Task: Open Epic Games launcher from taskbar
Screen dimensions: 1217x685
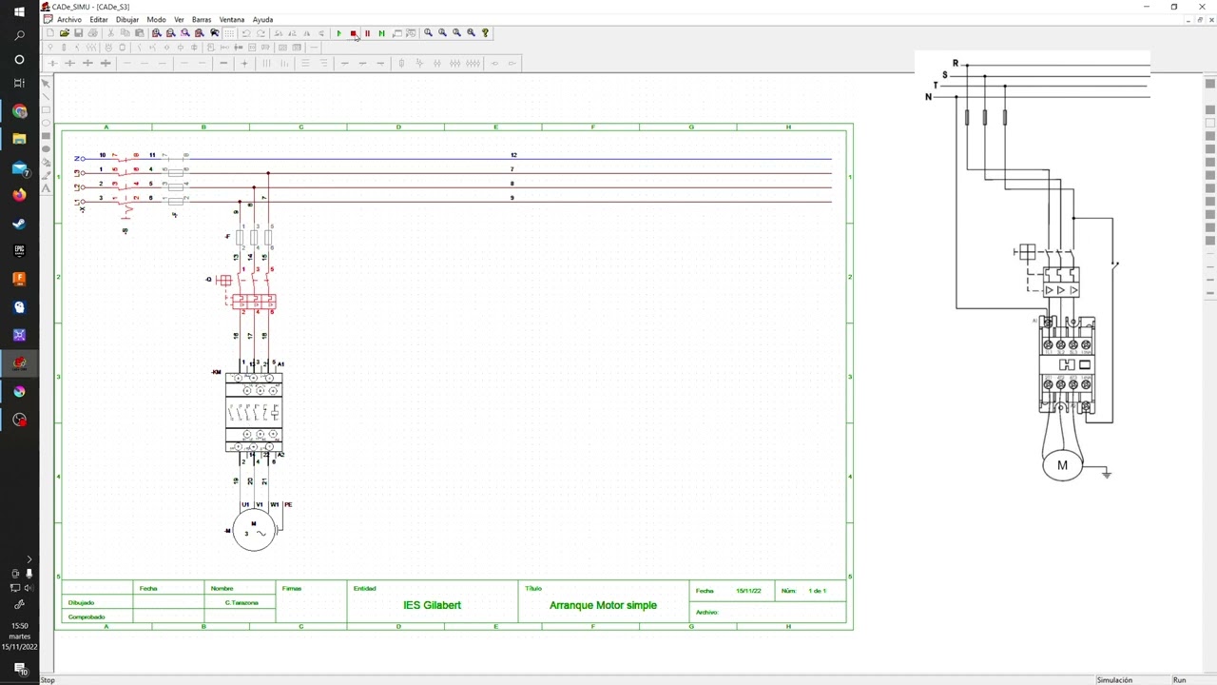Action: 19,251
